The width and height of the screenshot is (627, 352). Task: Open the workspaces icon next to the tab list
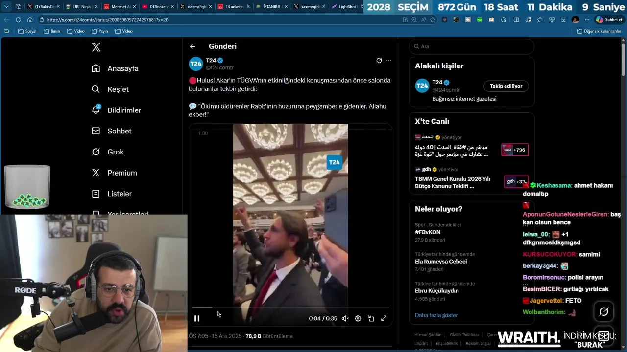tap(18, 7)
